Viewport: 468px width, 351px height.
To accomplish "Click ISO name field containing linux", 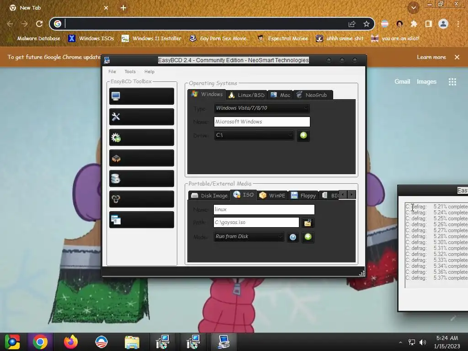I will click(264, 209).
